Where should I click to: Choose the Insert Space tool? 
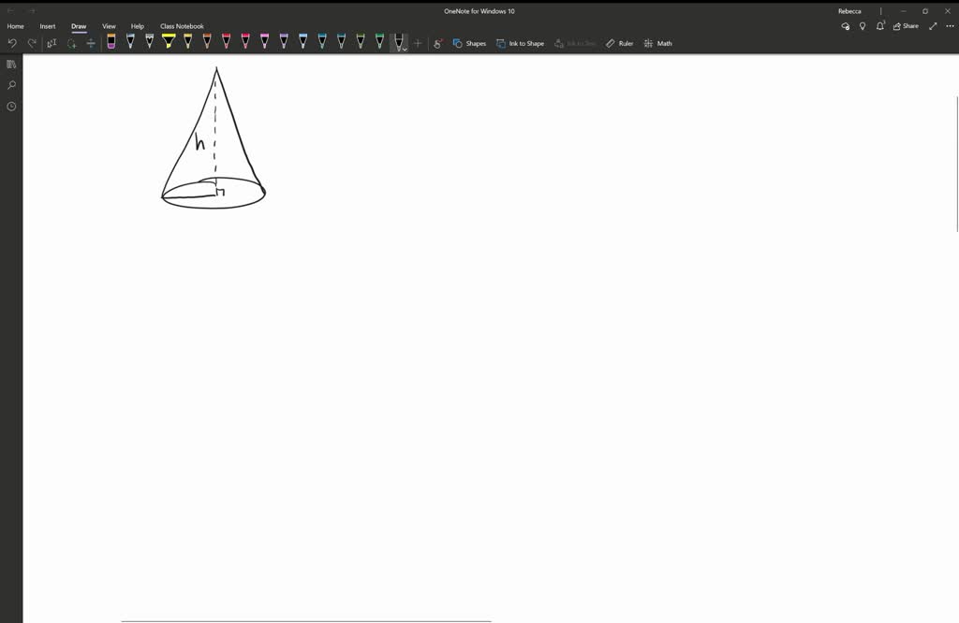coord(91,43)
